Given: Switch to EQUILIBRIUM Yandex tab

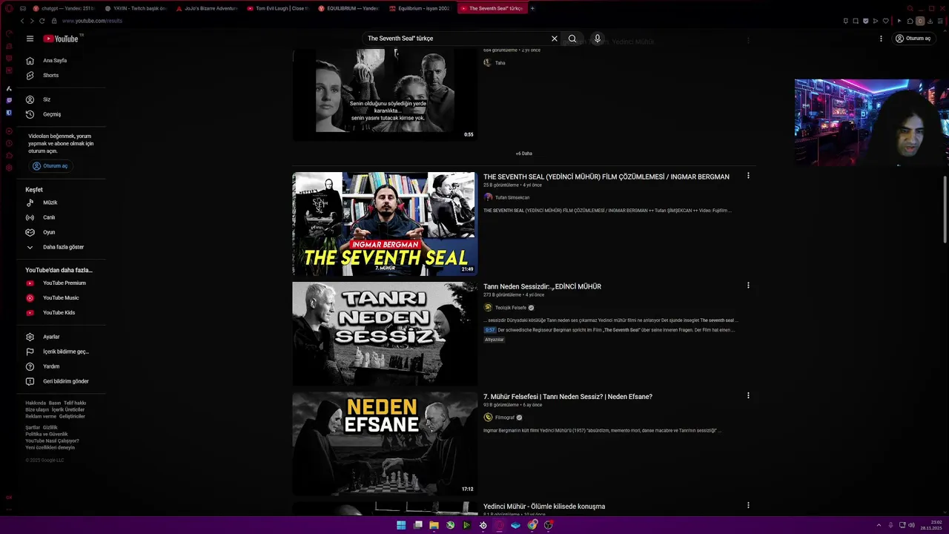Looking at the screenshot, I should 348,8.
